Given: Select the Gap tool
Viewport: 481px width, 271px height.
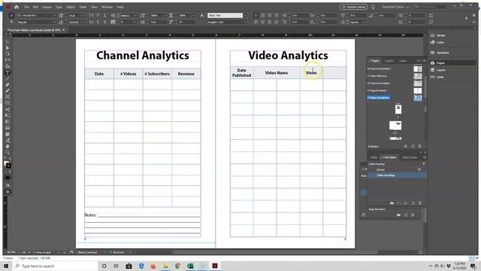Looking at the screenshot, I should pyautogui.click(x=8, y=60).
